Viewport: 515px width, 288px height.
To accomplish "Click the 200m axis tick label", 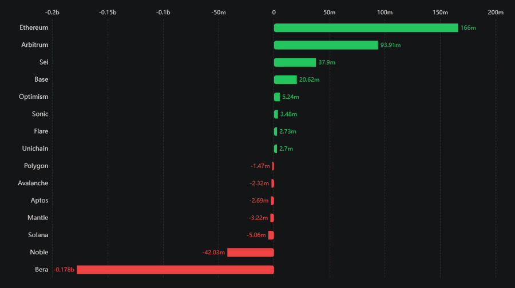I will click(496, 12).
